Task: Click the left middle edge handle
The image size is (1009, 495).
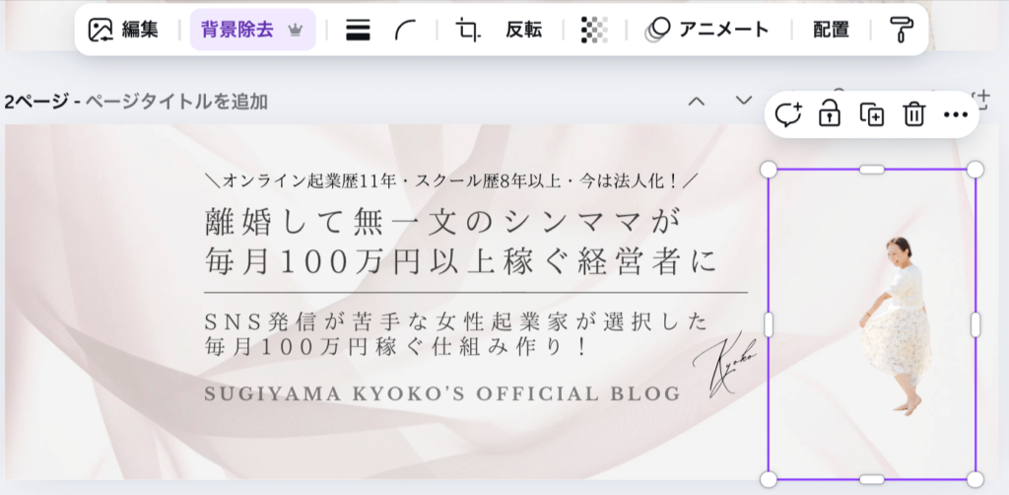Action: (769, 324)
